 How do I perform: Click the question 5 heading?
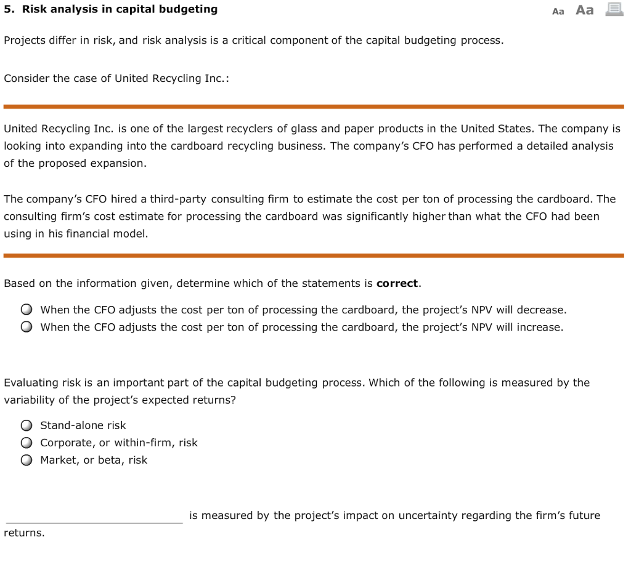(x=111, y=9)
